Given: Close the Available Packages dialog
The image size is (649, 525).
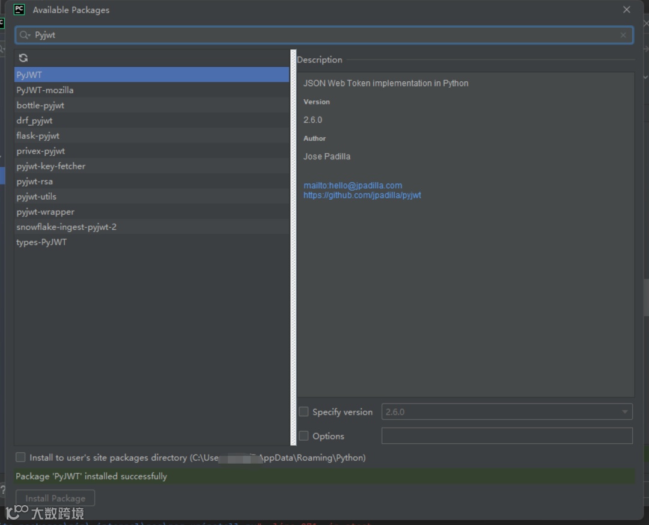Looking at the screenshot, I should coord(627,10).
